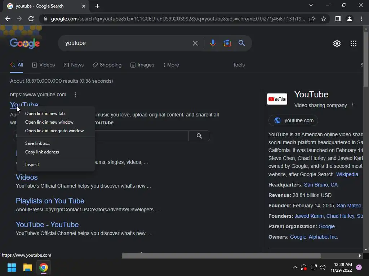Reload the current page
The height and width of the screenshot is (276, 369).
click(31, 19)
